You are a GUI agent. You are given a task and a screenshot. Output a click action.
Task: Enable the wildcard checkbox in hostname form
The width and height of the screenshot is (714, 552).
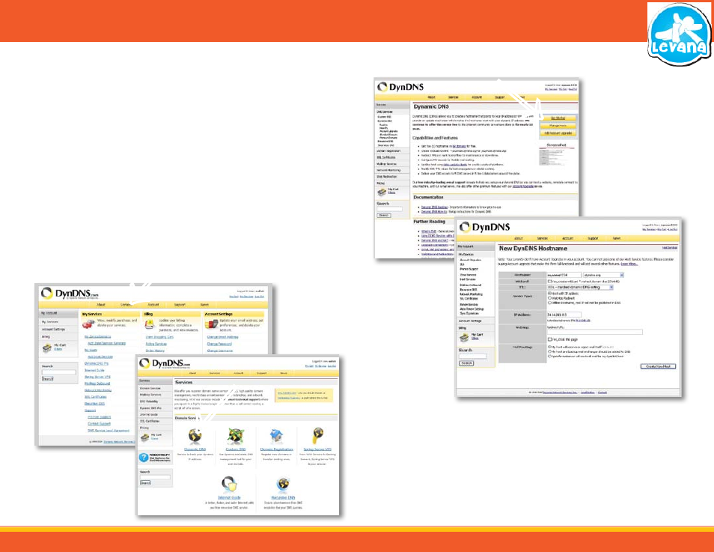(549, 282)
